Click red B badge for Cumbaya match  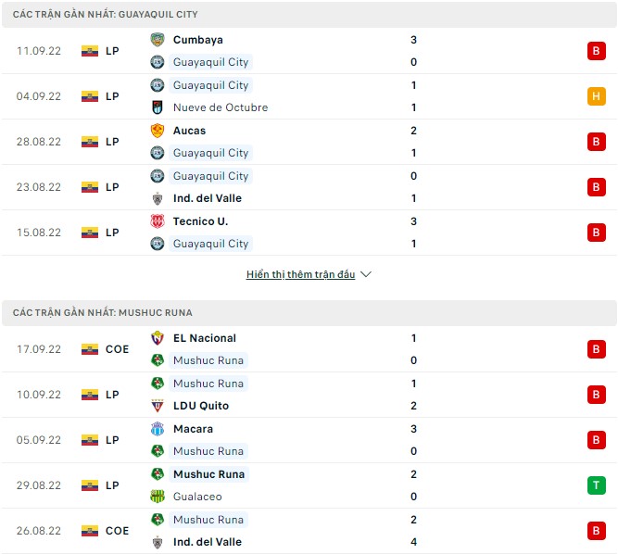point(596,51)
